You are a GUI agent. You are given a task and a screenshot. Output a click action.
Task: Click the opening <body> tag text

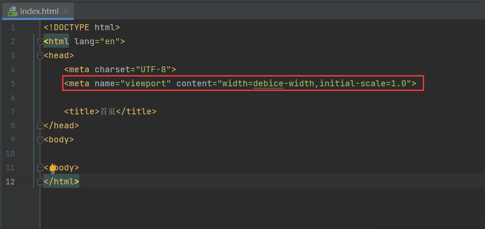coord(59,139)
